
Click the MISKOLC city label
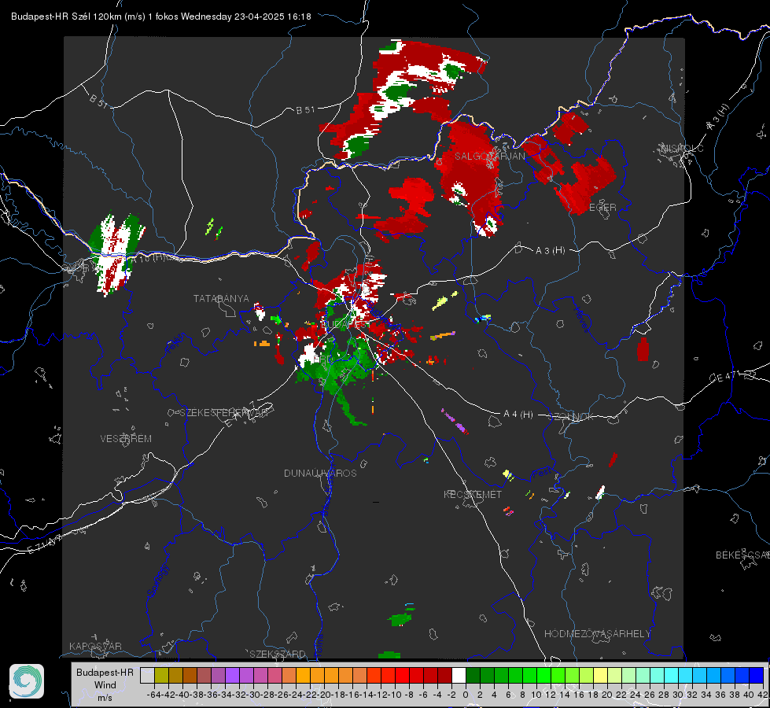pos(682,148)
